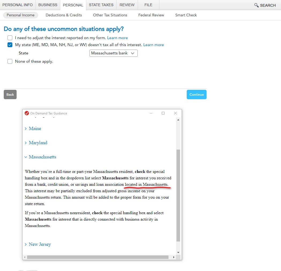Click the 'located in Massachusetts' underlined text

pyautogui.click(x=147, y=184)
